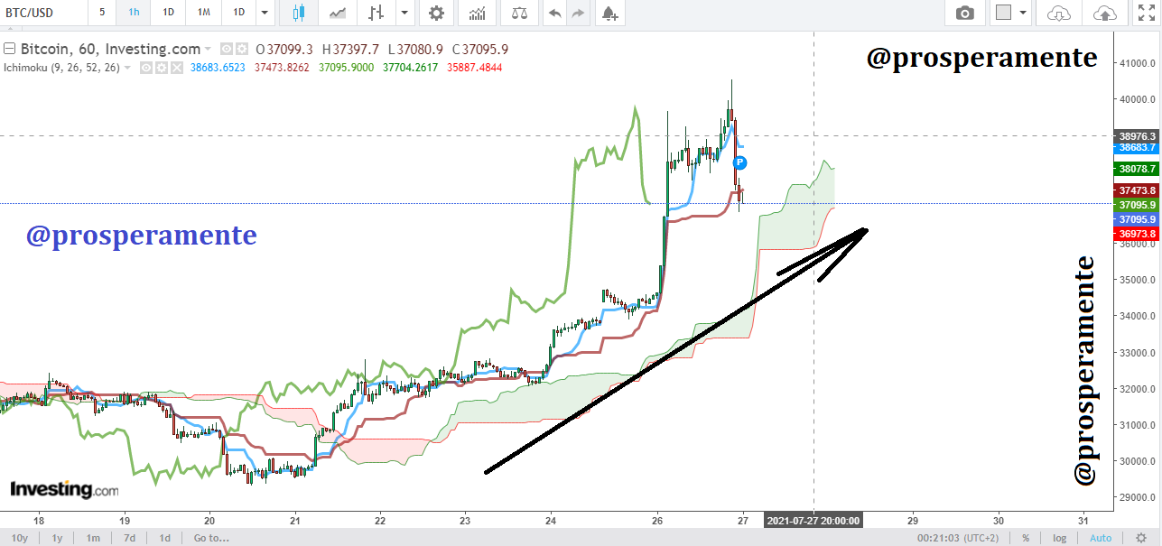Open Ichimoku indicator settings gear icon
Image resolution: width=1162 pixels, height=546 pixels.
coord(162,68)
